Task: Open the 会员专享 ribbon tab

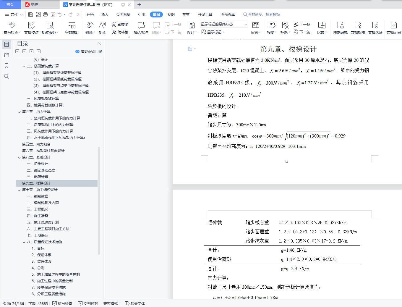Action: coord(228,14)
